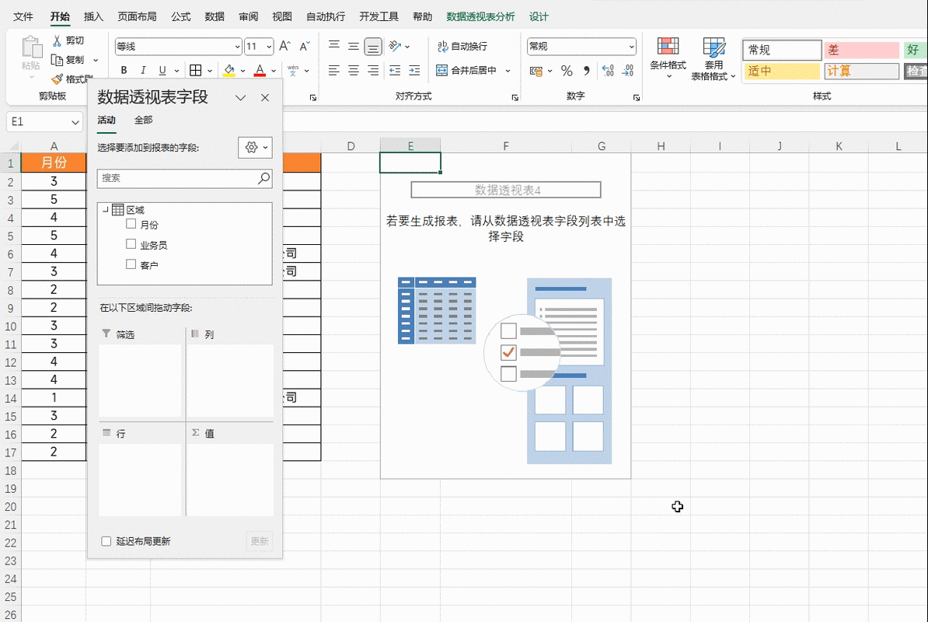The height and width of the screenshot is (622, 928).
Task: Switch to the 页面布局 ribbon tab
Action: 137,16
